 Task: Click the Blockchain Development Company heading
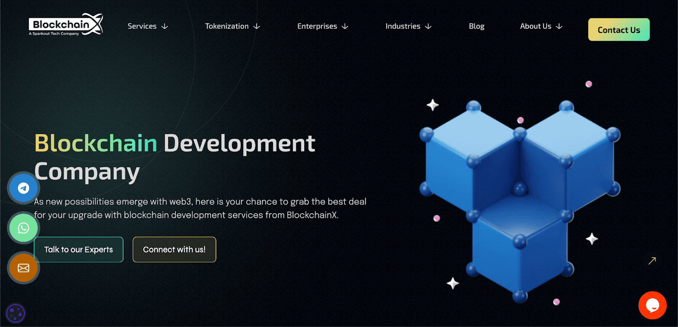coord(175,157)
